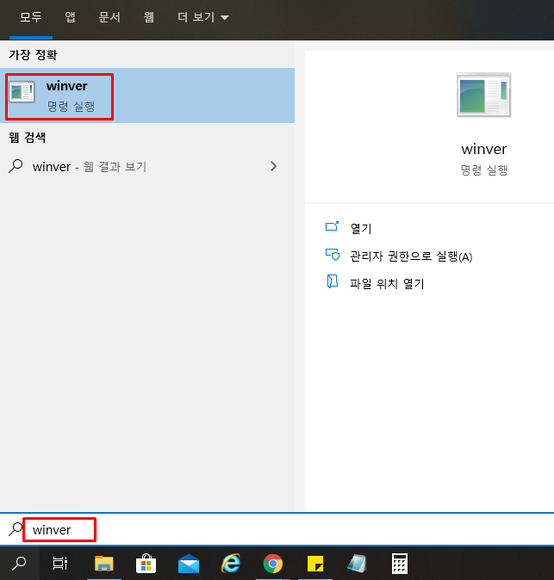Click the 열기 open icon
Image resolution: width=554 pixels, height=580 pixels.
pyautogui.click(x=332, y=226)
